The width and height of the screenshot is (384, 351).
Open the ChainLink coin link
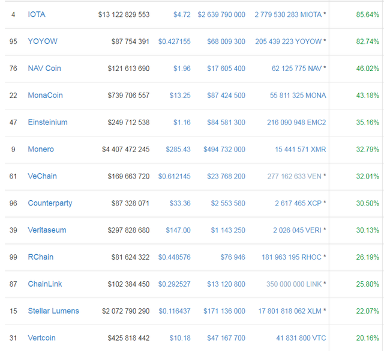45,284
